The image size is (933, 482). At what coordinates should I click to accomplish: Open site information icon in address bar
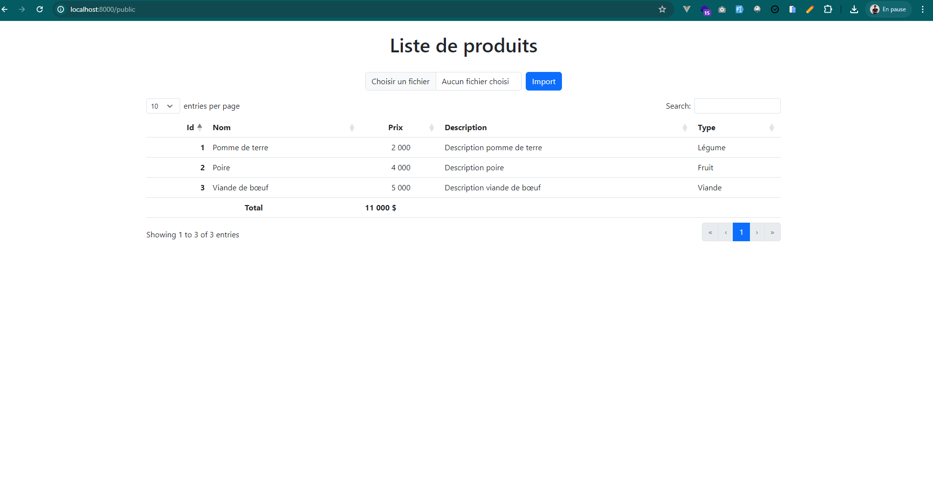point(61,9)
